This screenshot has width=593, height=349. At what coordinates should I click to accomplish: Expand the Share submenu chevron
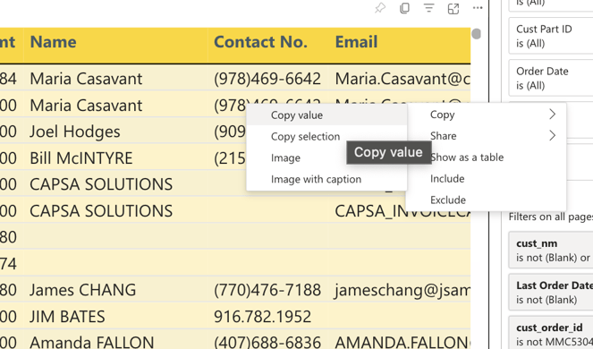tap(552, 135)
